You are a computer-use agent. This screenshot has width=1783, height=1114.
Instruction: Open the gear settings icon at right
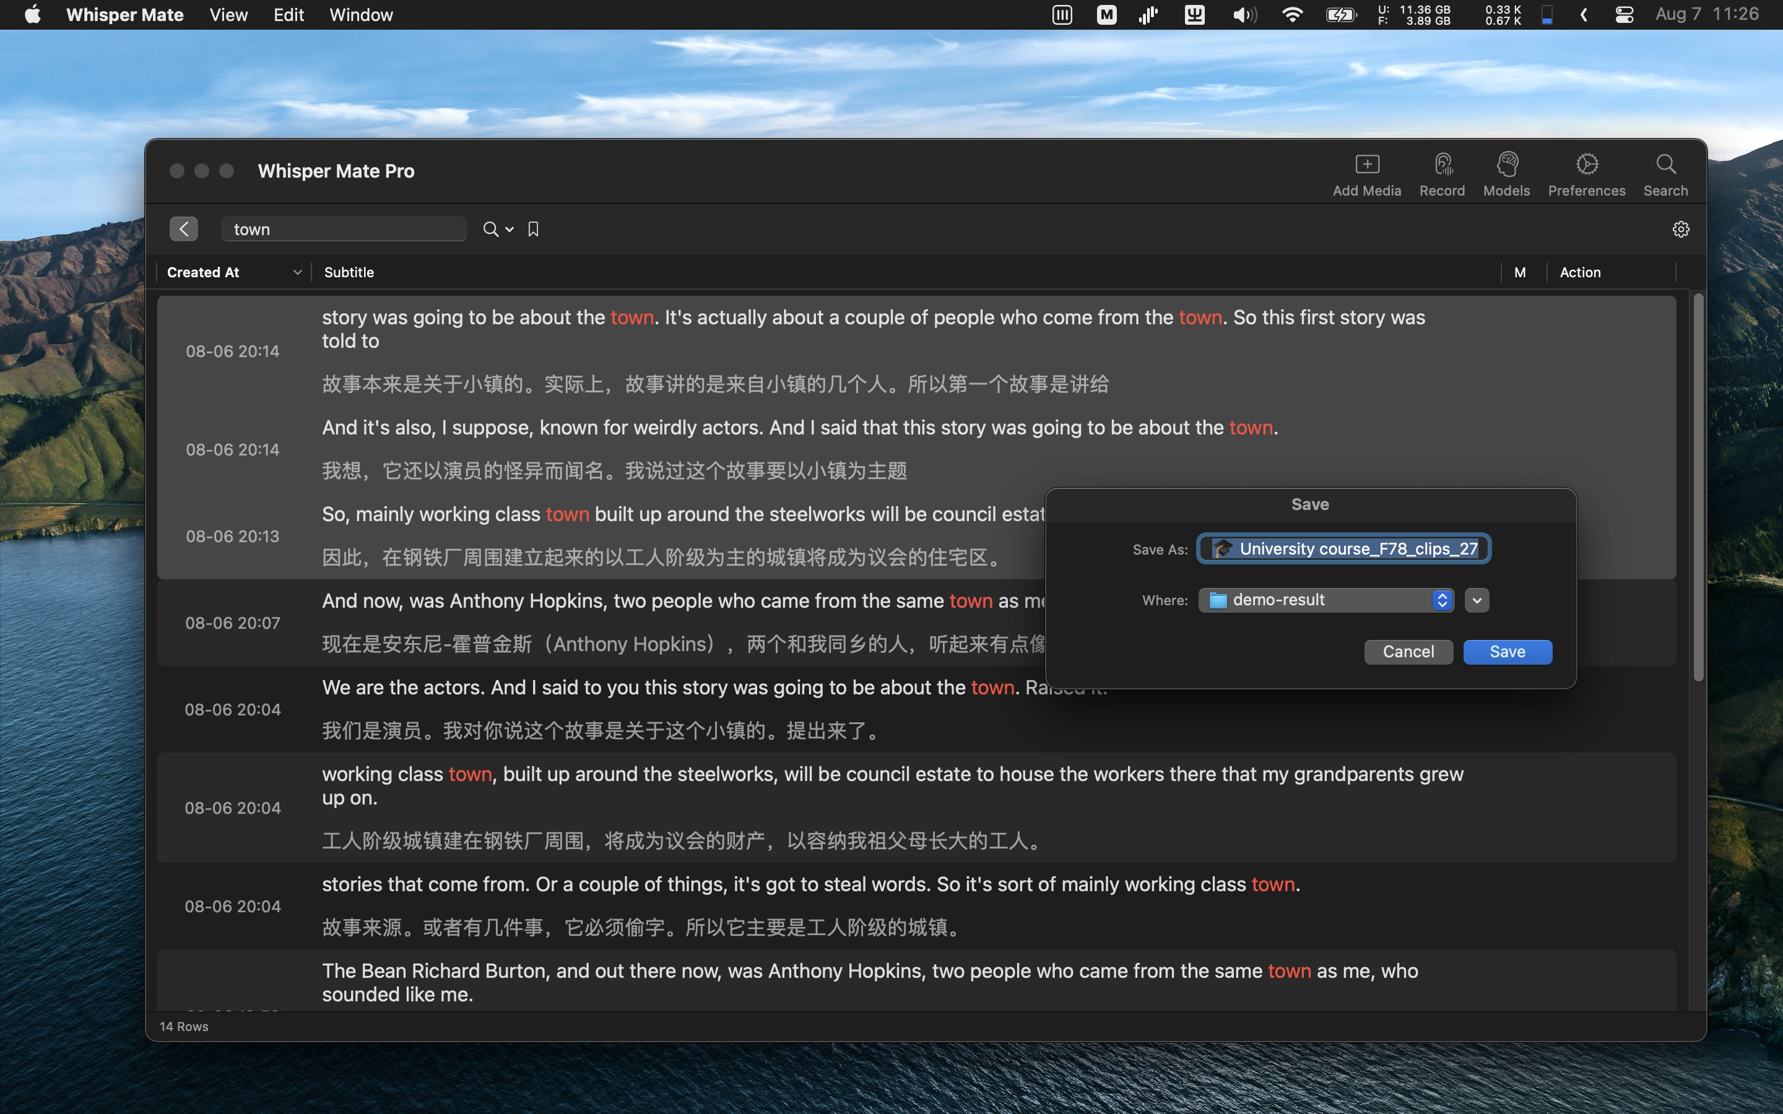(x=1681, y=229)
